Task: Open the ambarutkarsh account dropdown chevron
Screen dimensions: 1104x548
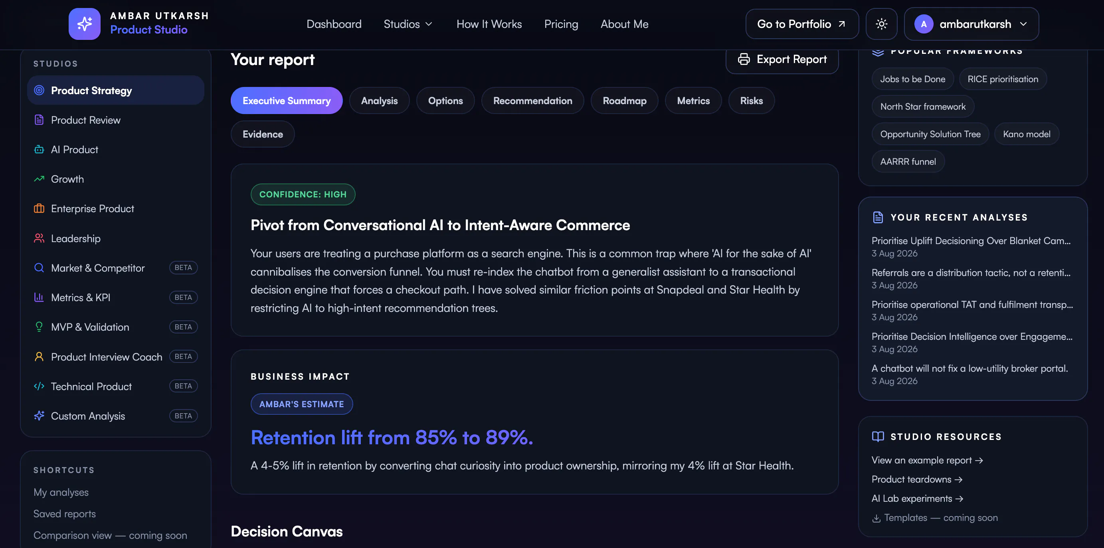Action: click(x=1023, y=24)
